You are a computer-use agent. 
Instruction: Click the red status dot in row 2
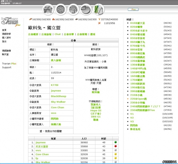(x=116, y=146)
